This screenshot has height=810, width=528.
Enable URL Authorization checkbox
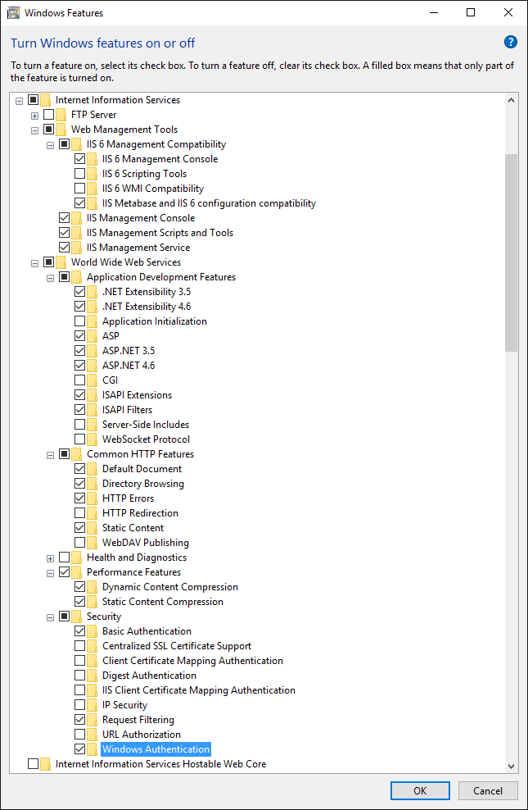coord(80,734)
